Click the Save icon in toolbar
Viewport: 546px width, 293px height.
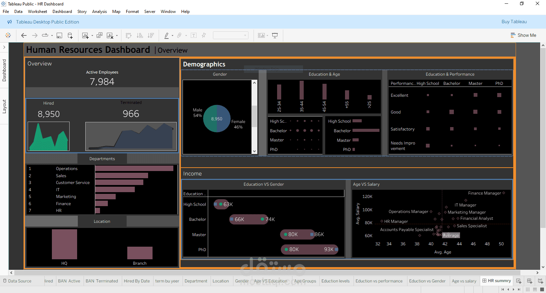tap(59, 35)
